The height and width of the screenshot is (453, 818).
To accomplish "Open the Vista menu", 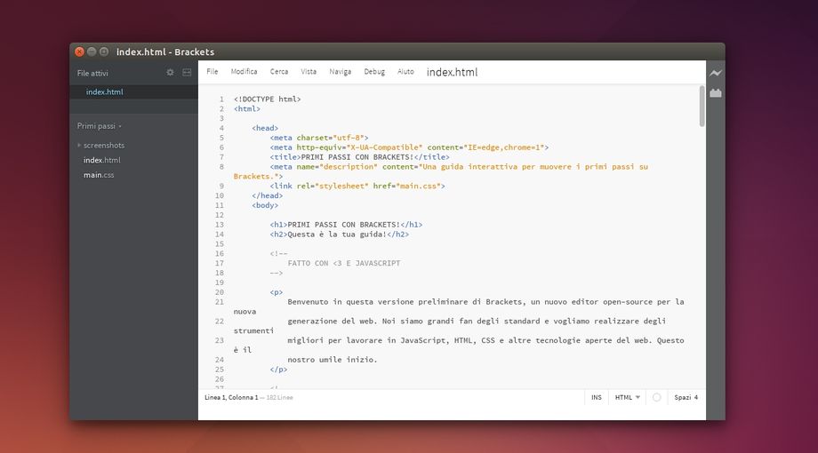I will [x=309, y=71].
